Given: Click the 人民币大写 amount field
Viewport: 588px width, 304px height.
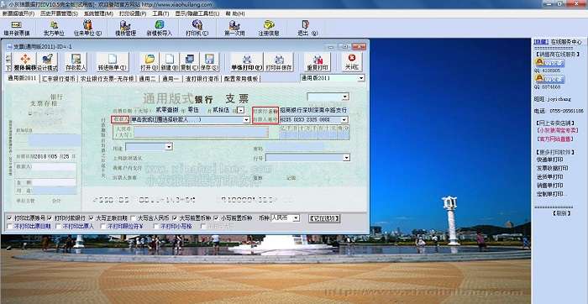Looking at the screenshot, I should pos(201,133).
